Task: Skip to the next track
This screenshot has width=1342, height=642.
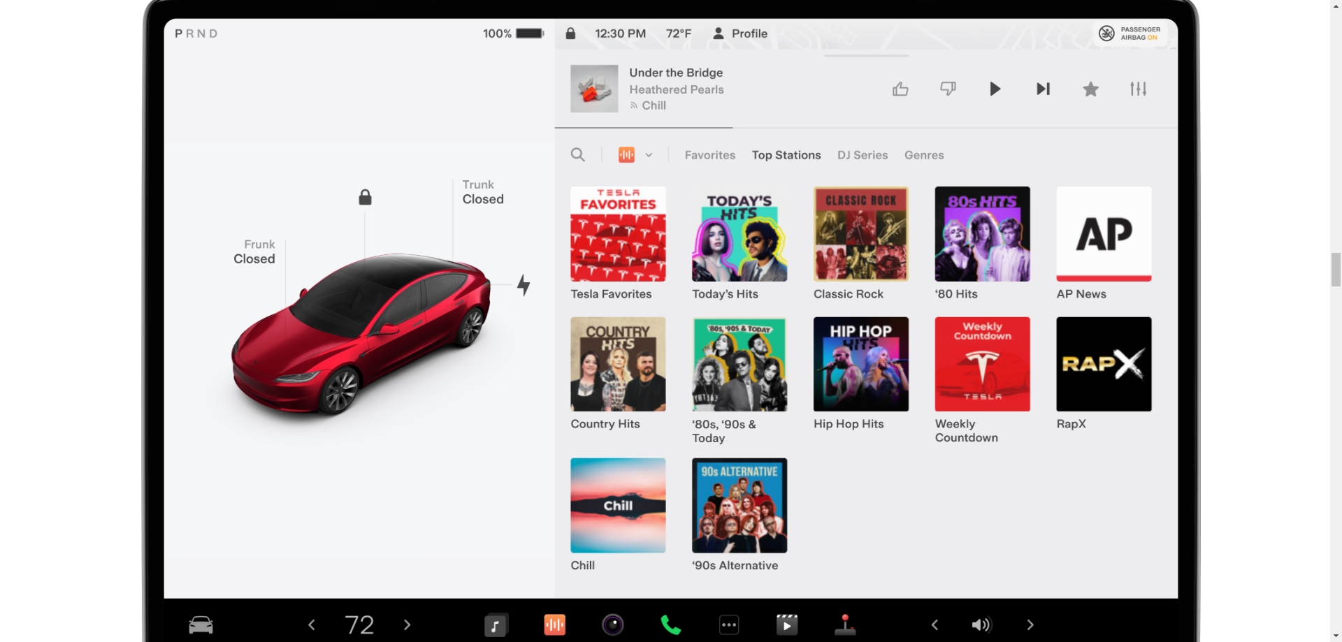Action: pos(1043,89)
